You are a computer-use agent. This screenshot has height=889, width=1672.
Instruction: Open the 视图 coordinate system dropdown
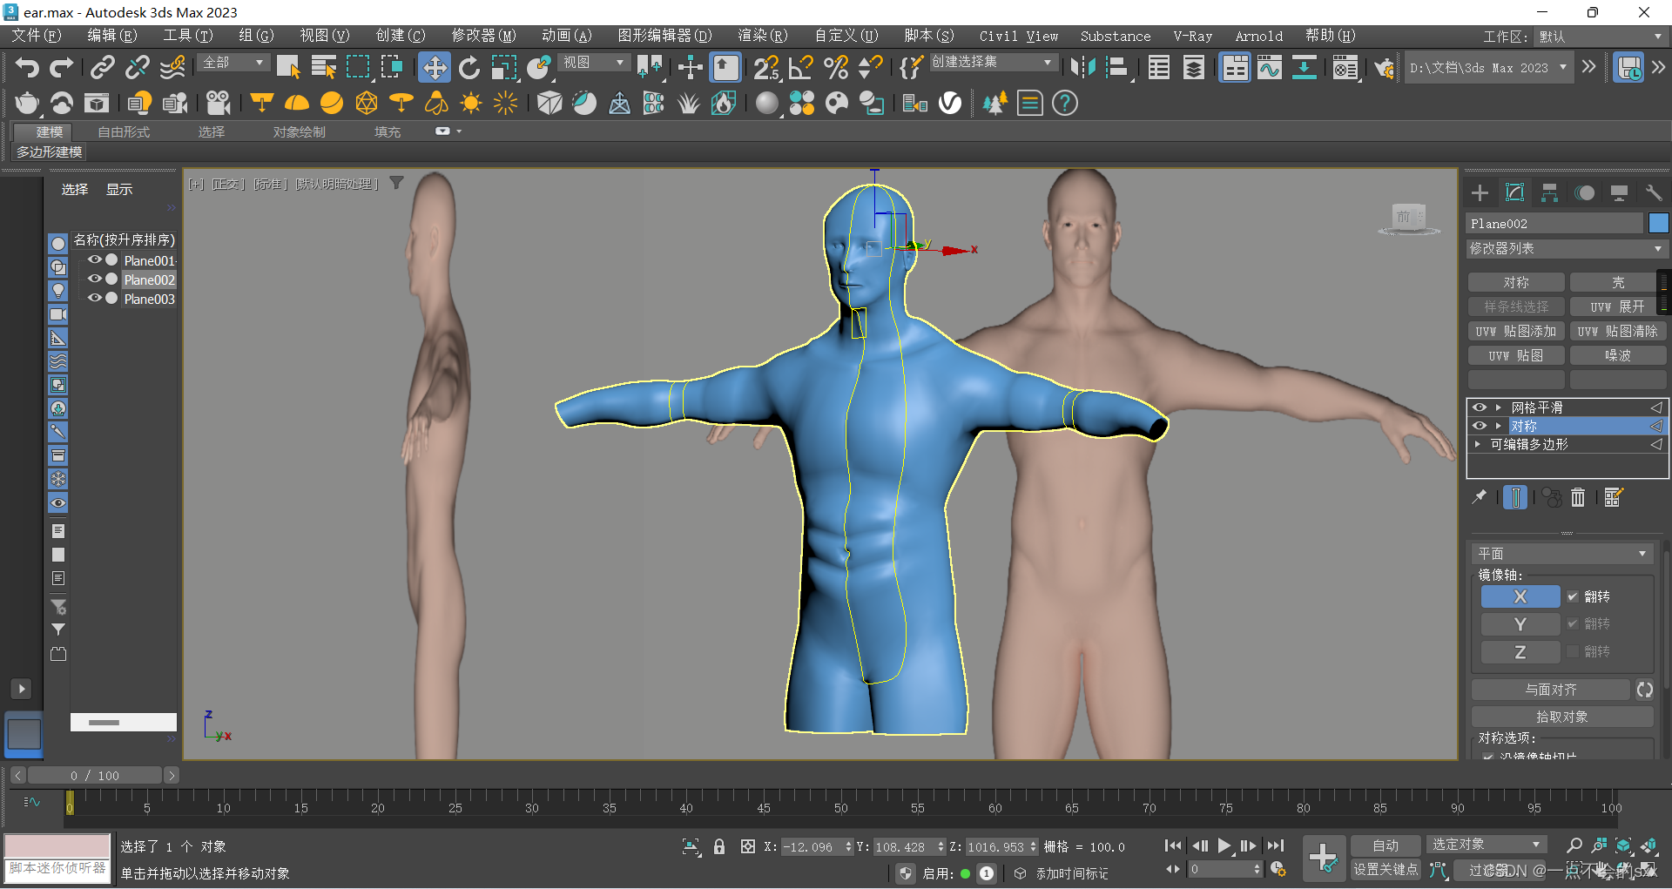[x=594, y=63]
